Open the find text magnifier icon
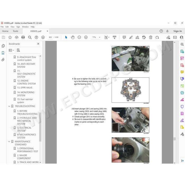The image size is (185, 185). [x=30, y=38]
